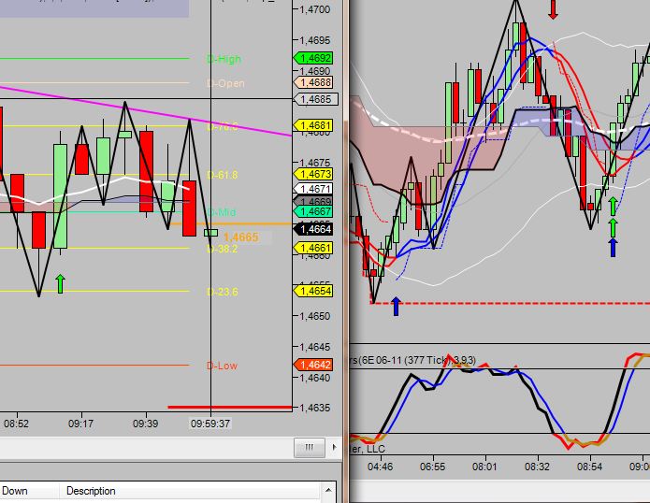The image size is (650, 503).
Task: Click the red down arrow at top of right chart
Action: coord(553,9)
